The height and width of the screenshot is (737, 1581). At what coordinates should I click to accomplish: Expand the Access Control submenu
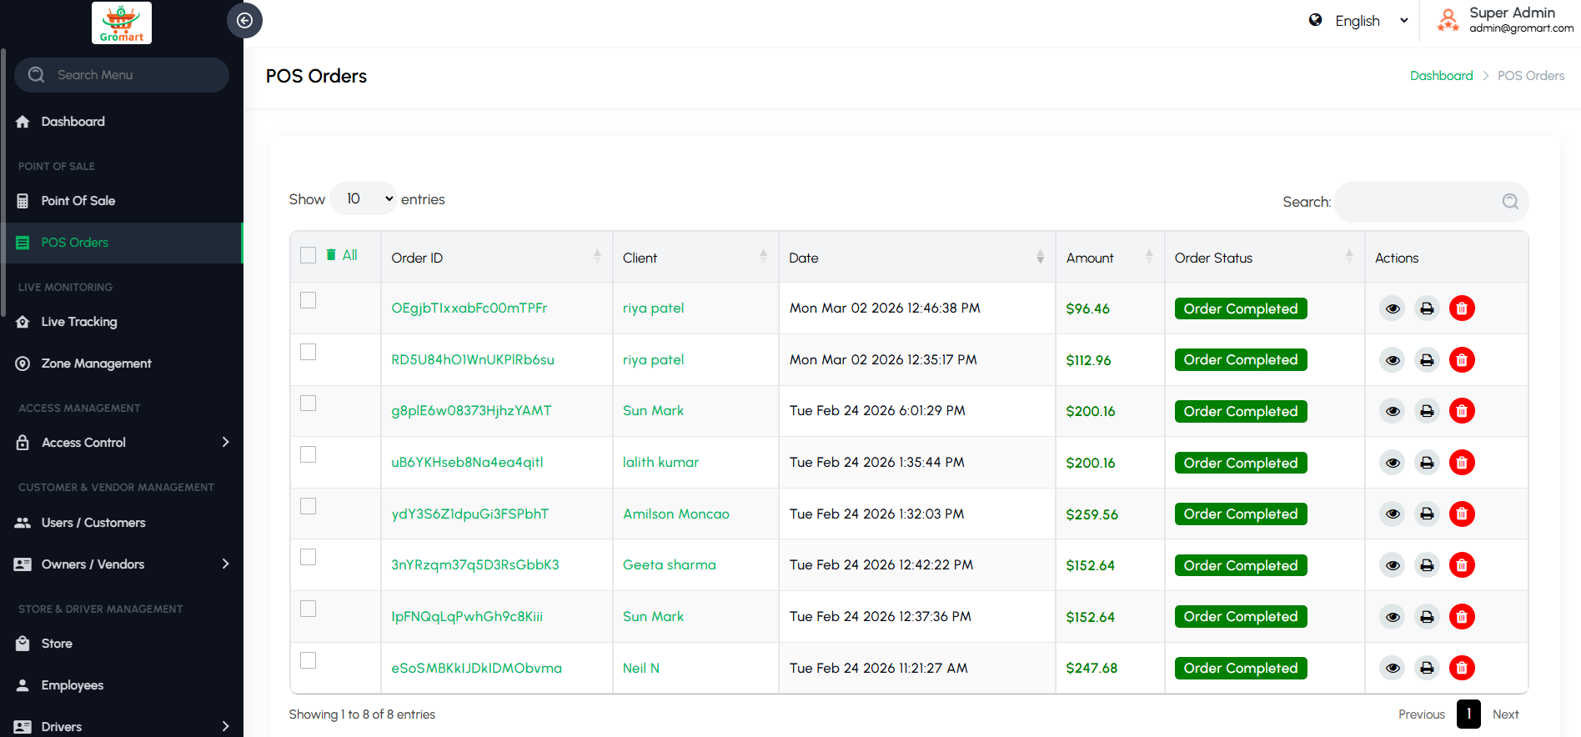pos(122,443)
